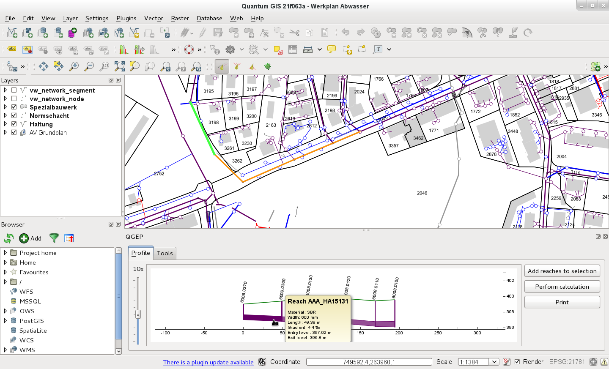The image size is (609, 369).
Task: Select the pin labels tool
Action: 43,49
